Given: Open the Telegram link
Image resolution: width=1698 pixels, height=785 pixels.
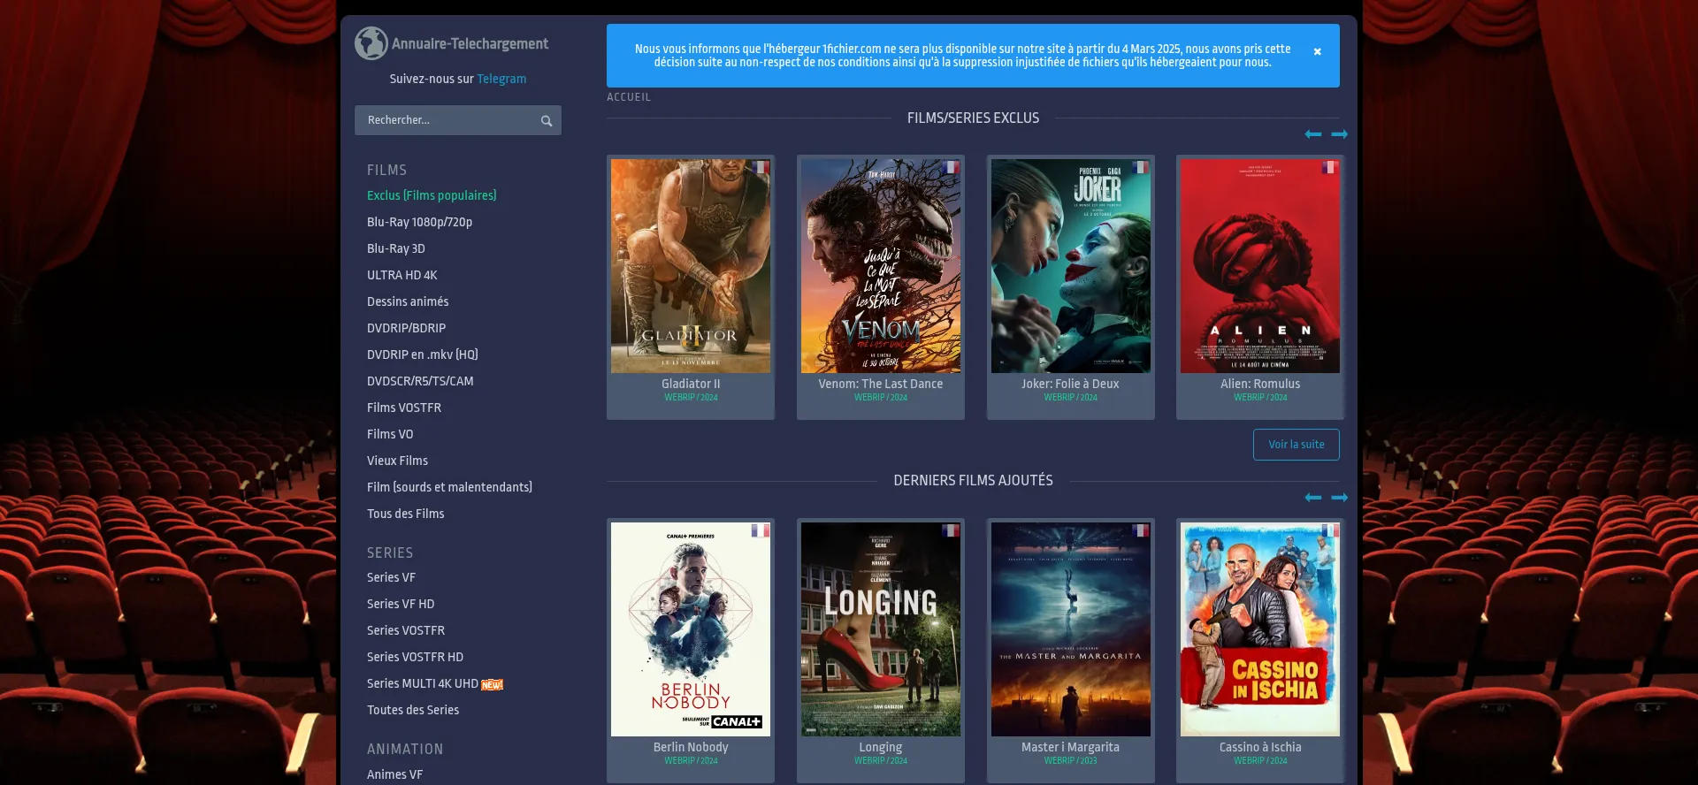Looking at the screenshot, I should 501,80.
